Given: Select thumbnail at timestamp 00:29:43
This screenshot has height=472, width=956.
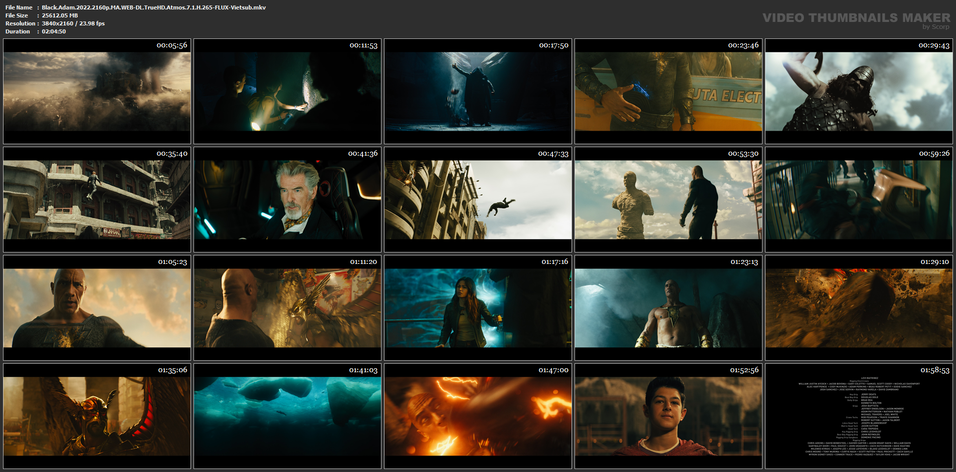Looking at the screenshot, I should pyautogui.click(x=859, y=91).
